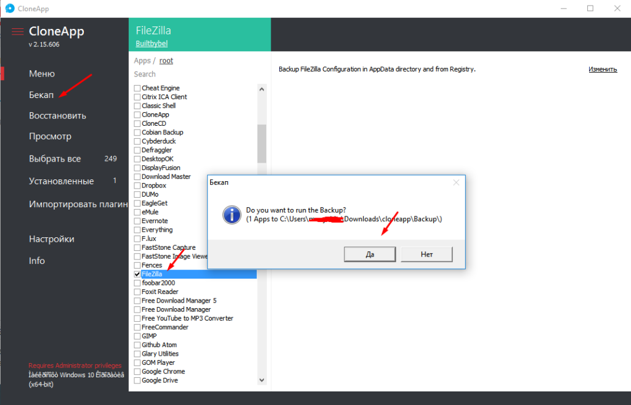Uncheck the FileZilla checkbox
Screen dimensions: 631x405
click(x=137, y=274)
